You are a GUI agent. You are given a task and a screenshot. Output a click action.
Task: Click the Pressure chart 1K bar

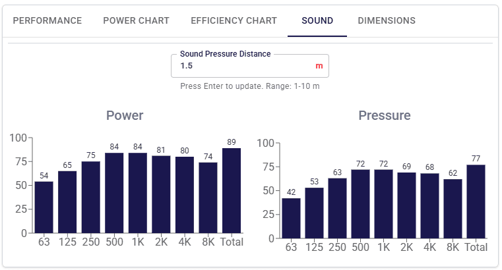(x=383, y=204)
